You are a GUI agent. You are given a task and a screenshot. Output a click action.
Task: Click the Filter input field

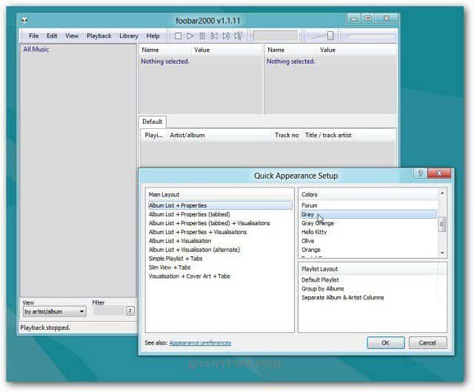pos(109,311)
